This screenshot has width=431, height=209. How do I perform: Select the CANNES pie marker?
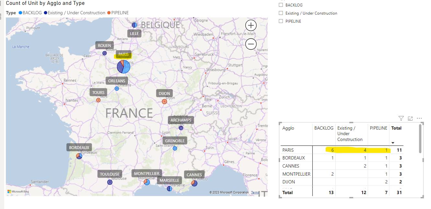[x=194, y=183]
